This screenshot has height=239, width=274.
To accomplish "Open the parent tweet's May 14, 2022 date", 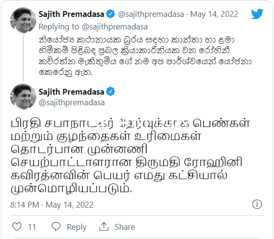I will tap(214, 14).
